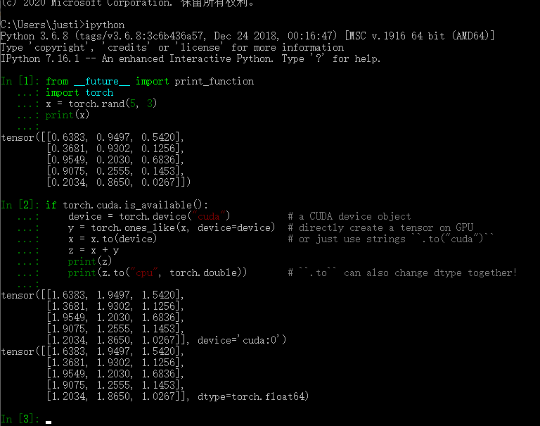Click the 'C:\Users\justi>ipython' command line

tap(63, 25)
